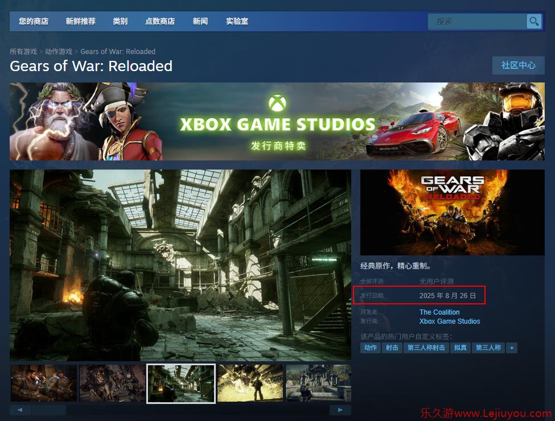This screenshot has height=421, width=555.
Task: Click the 经典原作，精心重制。 description
Action: pyautogui.click(x=396, y=266)
